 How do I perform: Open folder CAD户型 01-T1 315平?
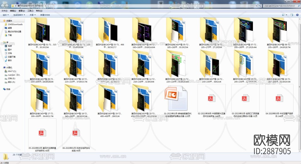click(42, 33)
